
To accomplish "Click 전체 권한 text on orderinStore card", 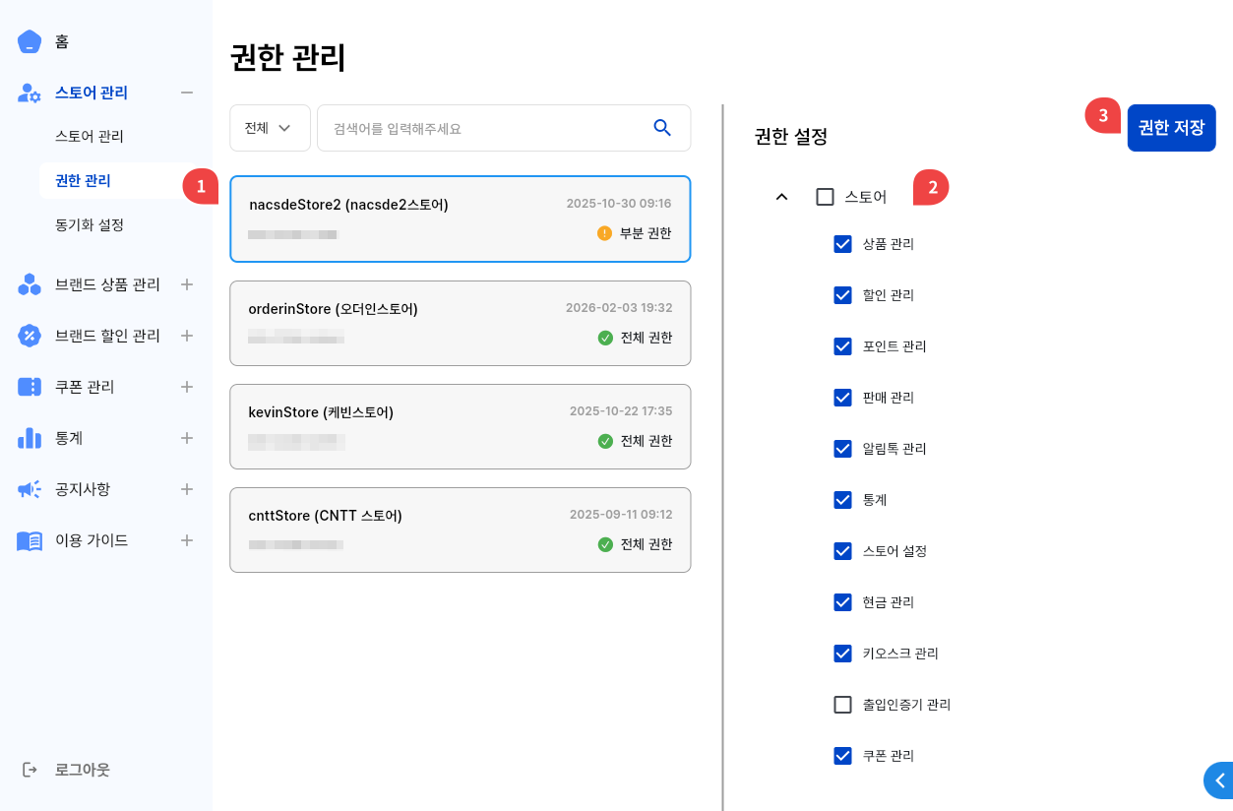I will click(x=647, y=338).
